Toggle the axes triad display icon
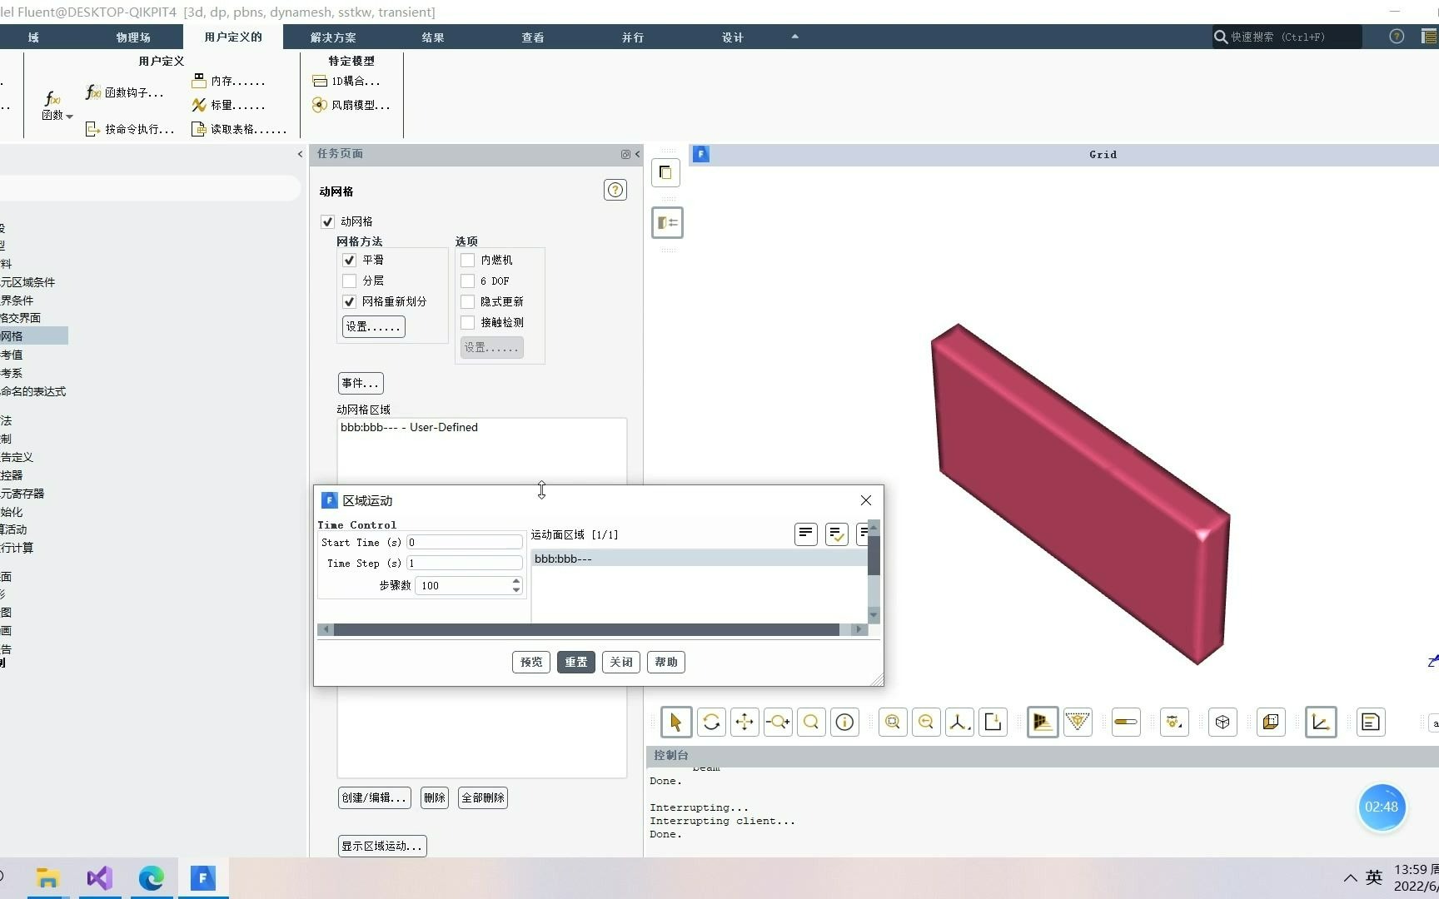Image resolution: width=1439 pixels, height=899 pixels. pos(1321,722)
